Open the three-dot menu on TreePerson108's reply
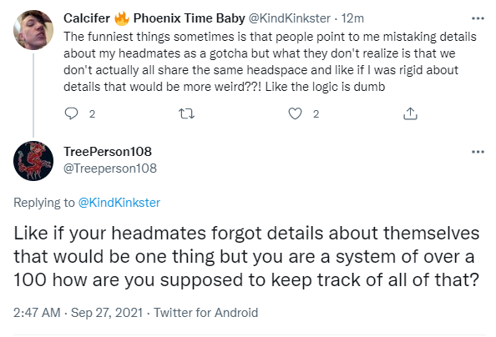496x337 pixels. pyautogui.click(x=478, y=152)
